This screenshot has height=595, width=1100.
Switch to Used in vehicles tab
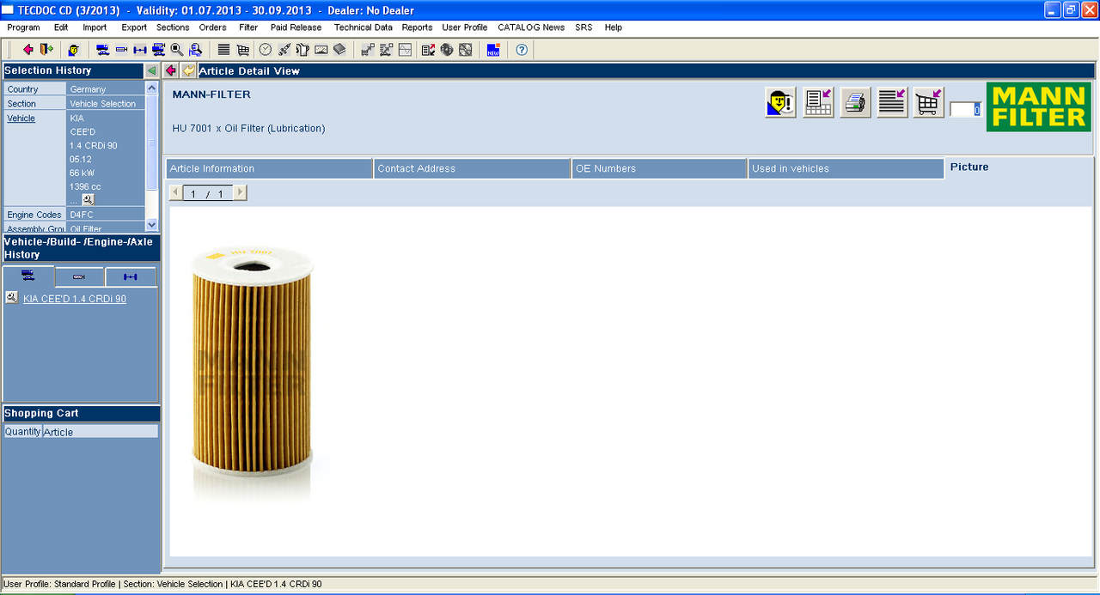(x=846, y=168)
